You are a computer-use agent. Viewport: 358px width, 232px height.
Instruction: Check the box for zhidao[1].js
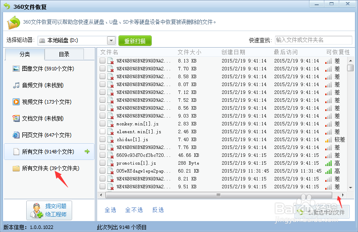(103, 139)
